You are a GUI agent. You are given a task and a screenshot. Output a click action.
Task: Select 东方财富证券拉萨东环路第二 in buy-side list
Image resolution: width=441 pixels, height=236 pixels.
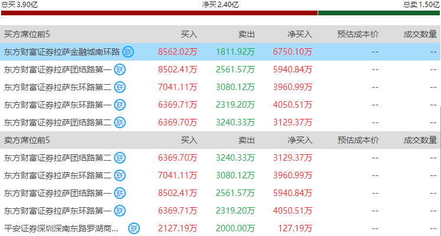(58, 87)
